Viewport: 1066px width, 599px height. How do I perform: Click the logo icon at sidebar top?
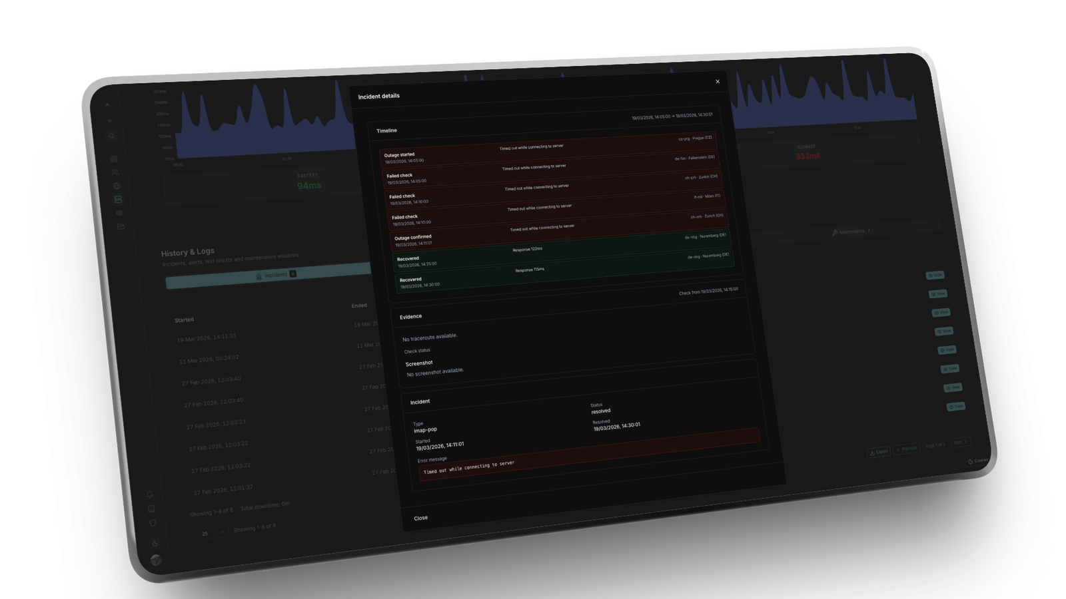click(x=108, y=104)
